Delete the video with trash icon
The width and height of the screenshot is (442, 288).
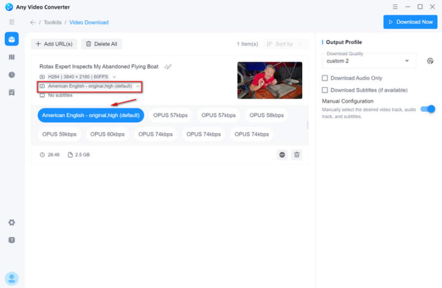click(297, 154)
